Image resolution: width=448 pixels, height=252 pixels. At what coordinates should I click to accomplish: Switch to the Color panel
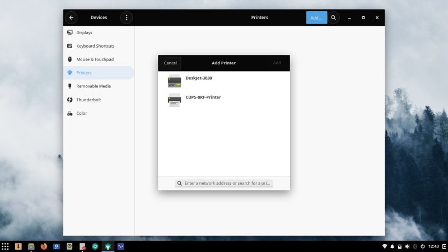(x=82, y=113)
